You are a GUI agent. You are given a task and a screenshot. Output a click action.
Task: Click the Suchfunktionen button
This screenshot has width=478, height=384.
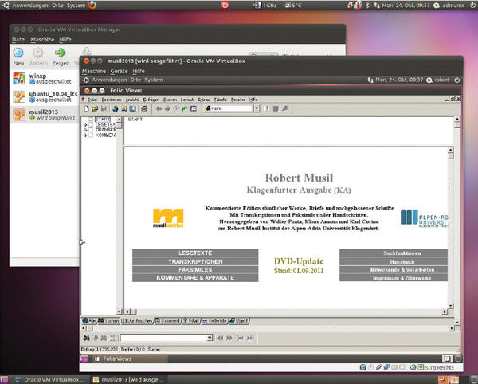click(394, 253)
